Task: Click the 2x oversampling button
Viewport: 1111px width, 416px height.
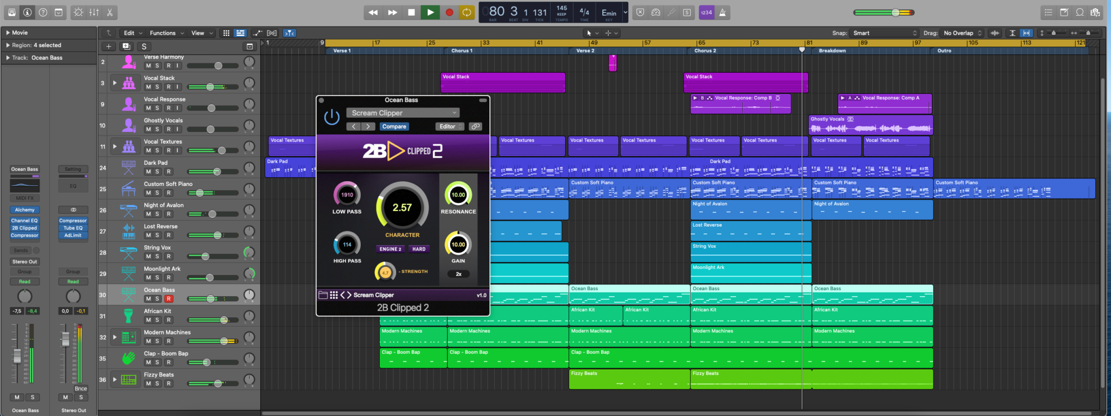Action: click(458, 274)
